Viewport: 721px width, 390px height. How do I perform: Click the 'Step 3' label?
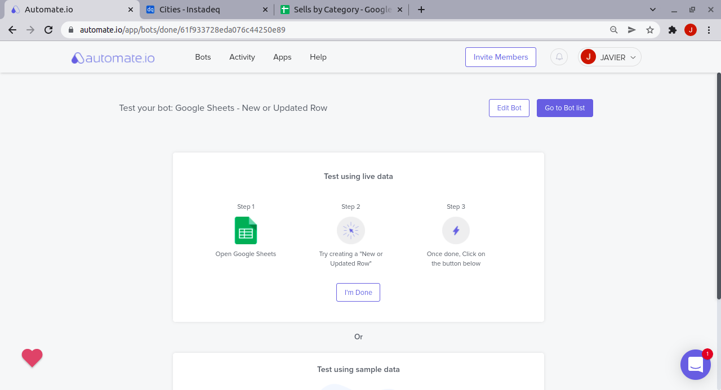point(456,207)
